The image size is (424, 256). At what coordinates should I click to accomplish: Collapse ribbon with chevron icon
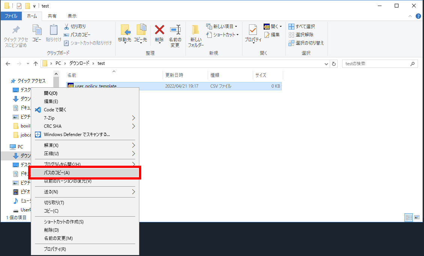coord(410,16)
